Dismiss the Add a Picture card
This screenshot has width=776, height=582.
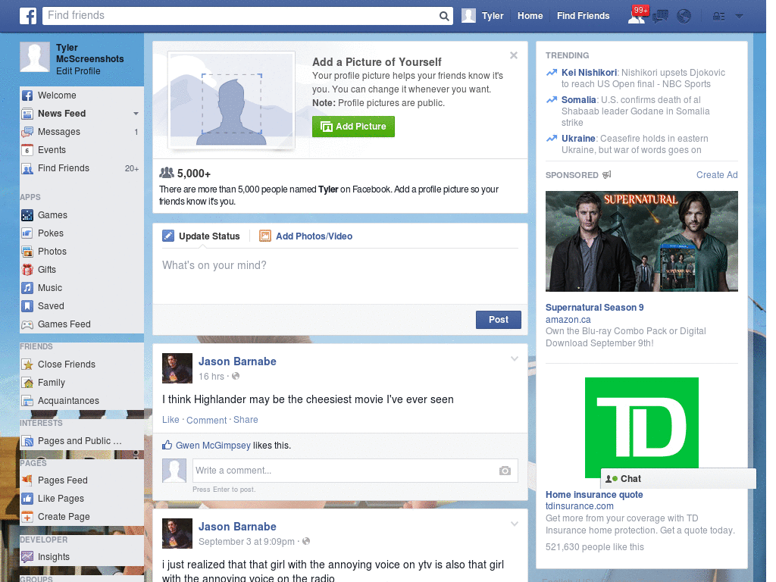tap(514, 55)
